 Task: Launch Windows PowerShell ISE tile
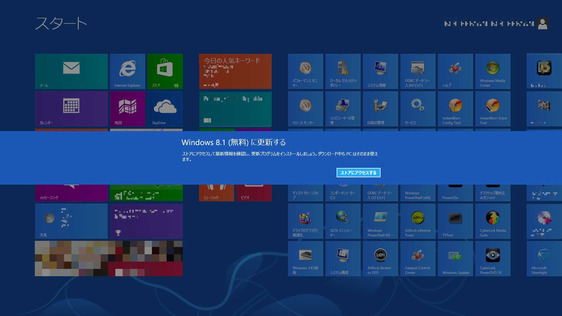click(381, 221)
